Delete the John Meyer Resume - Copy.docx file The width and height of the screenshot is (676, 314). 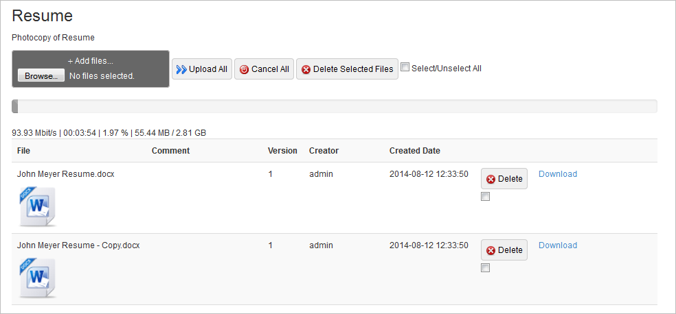click(504, 250)
